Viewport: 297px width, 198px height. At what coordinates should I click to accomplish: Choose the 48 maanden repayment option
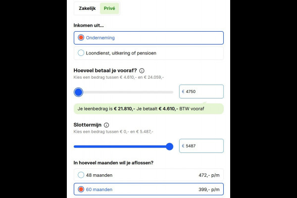coord(148,175)
